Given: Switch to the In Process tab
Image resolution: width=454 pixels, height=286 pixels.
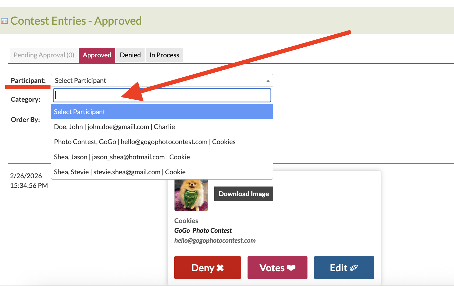Looking at the screenshot, I should tap(164, 55).
